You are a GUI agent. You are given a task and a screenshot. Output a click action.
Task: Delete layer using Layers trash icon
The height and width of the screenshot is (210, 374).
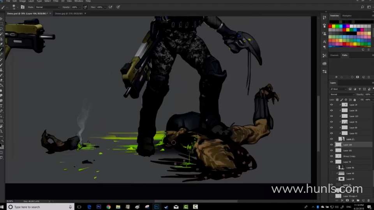coord(369,201)
